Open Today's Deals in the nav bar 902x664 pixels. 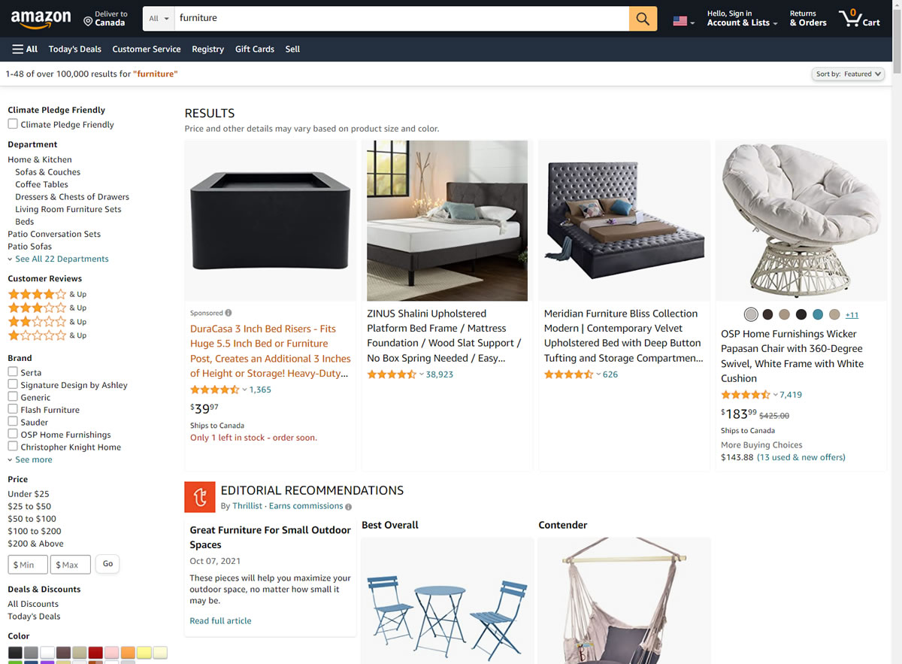(75, 49)
